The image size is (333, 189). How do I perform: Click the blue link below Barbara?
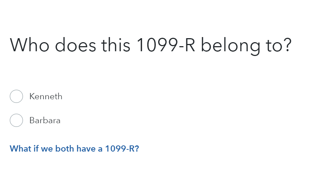pyautogui.click(x=74, y=148)
